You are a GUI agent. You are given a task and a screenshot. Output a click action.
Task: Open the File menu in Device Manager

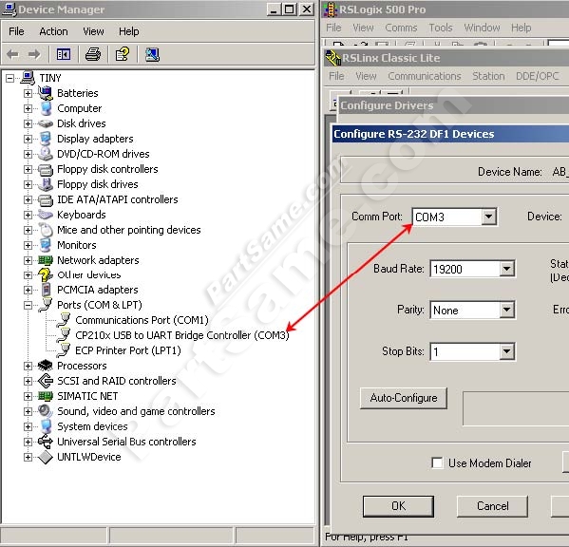pos(16,31)
